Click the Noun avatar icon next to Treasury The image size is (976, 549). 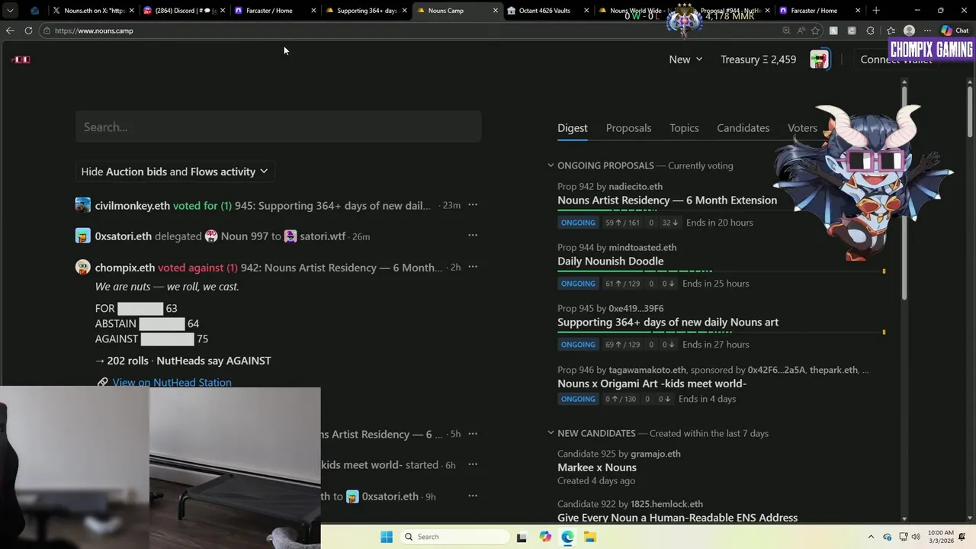[x=820, y=59]
